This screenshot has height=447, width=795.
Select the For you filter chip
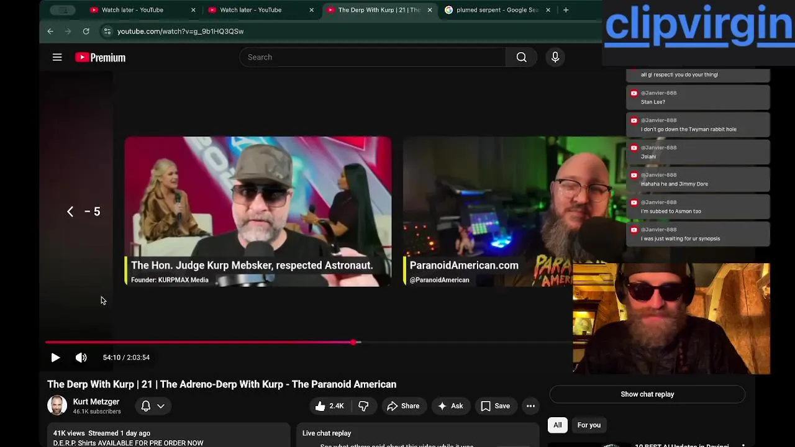(589, 425)
